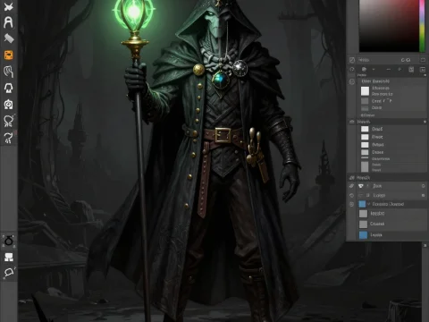Click the rightmost framed icon in options row
429x322 pixels.
click(423, 70)
